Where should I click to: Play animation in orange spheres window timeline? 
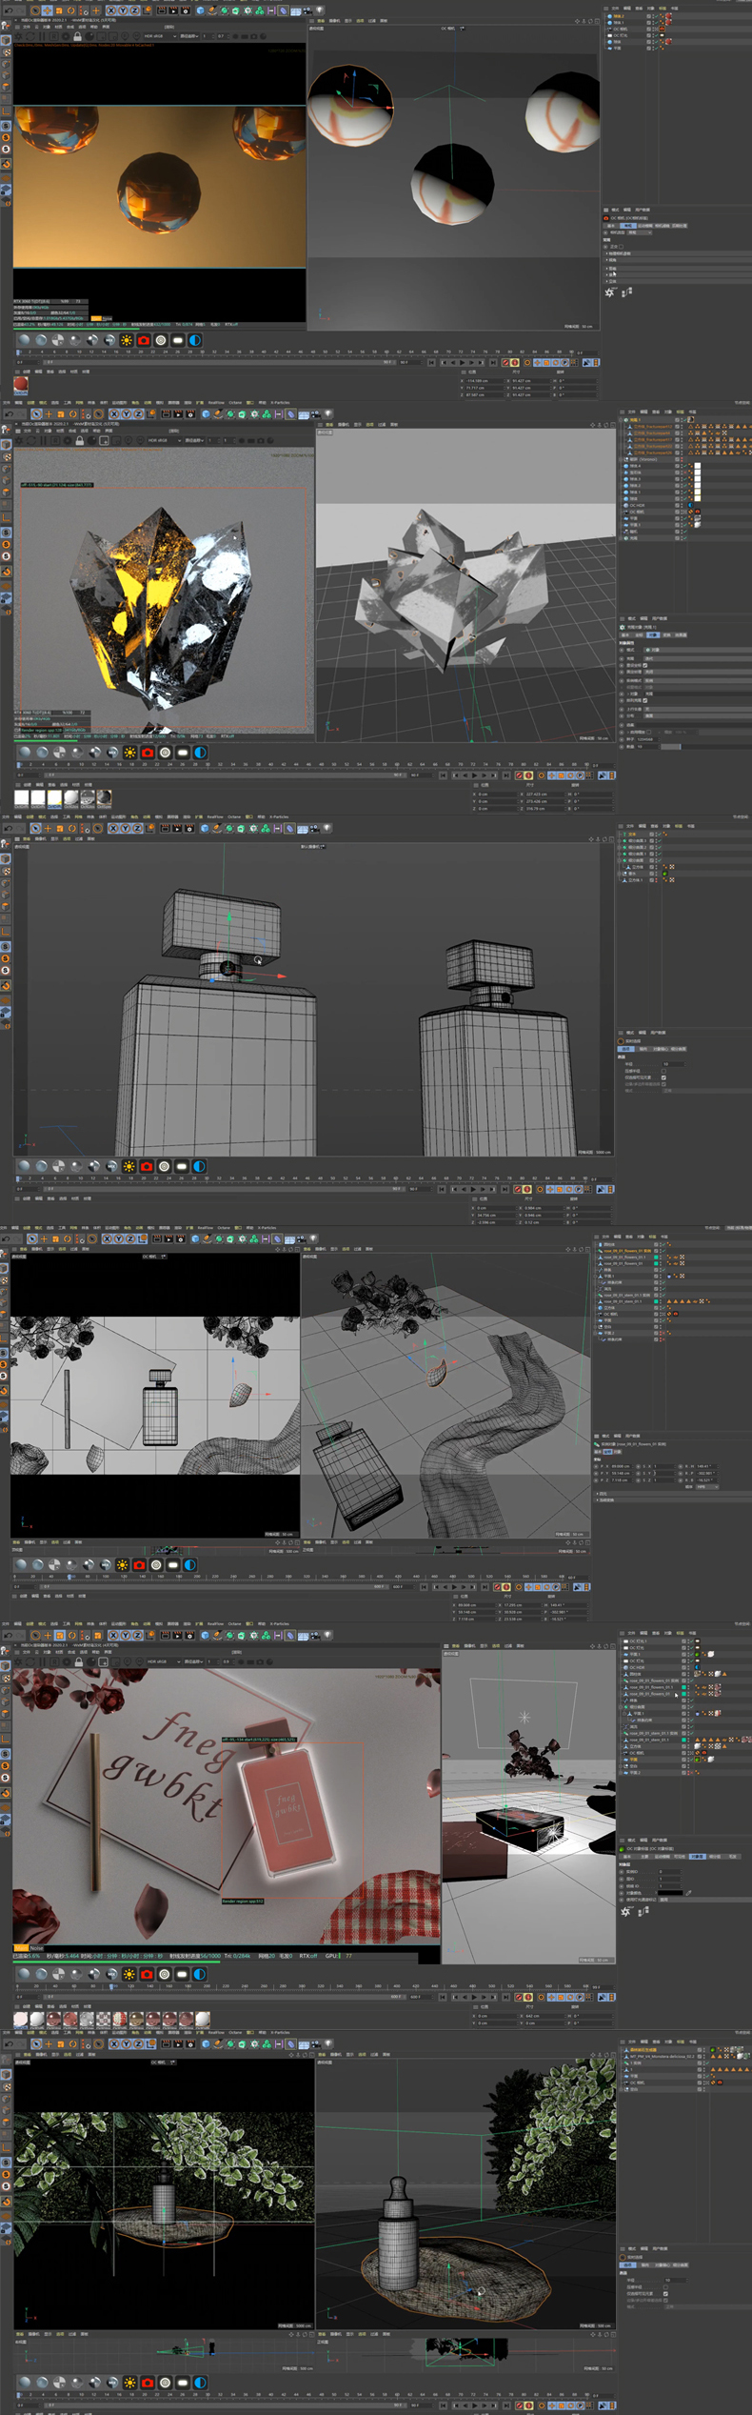point(463,363)
